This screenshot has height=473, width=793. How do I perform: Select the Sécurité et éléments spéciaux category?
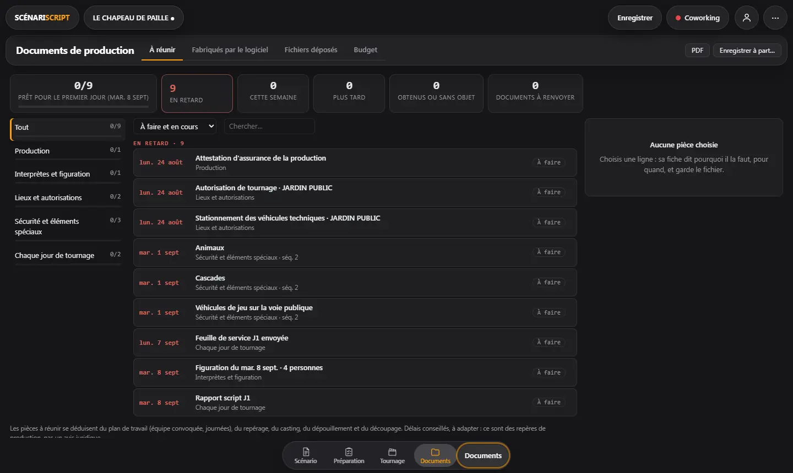[x=67, y=227]
